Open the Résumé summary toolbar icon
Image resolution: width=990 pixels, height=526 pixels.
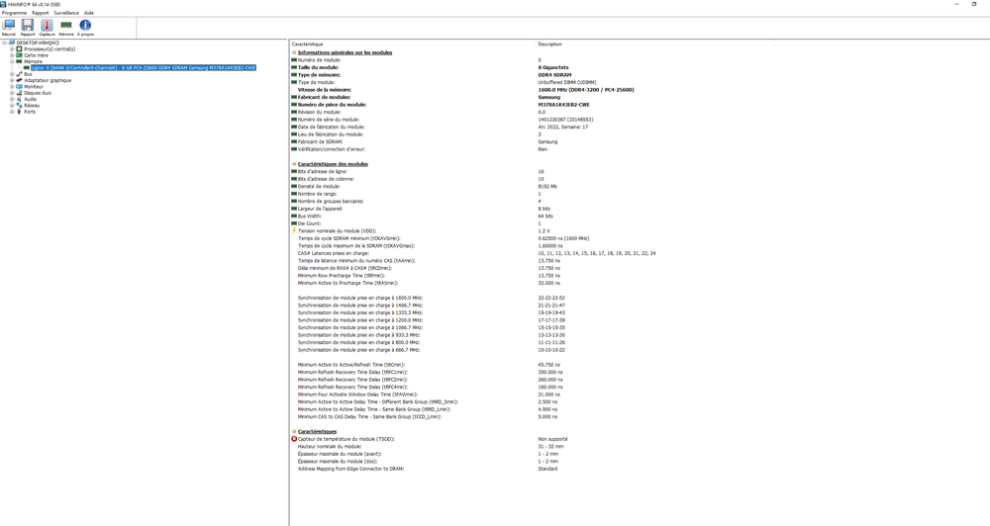tap(9, 27)
